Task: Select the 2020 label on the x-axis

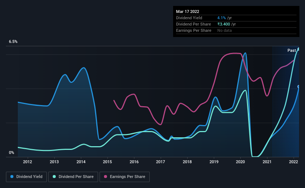Action: [240, 162]
